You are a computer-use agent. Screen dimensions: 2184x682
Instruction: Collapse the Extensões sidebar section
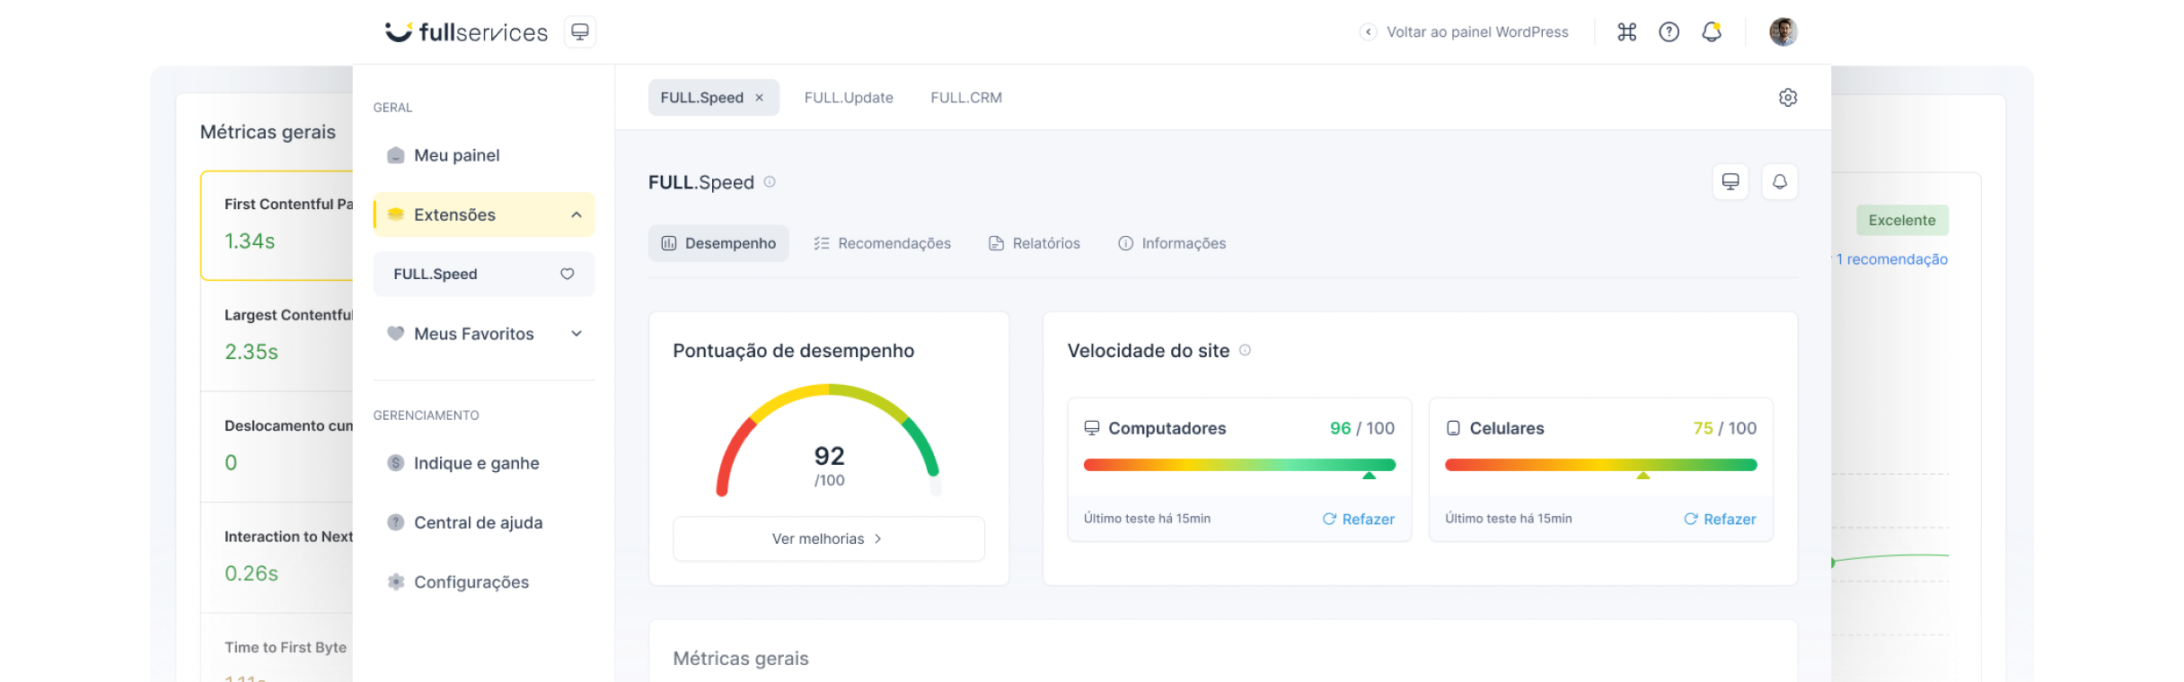tap(576, 214)
